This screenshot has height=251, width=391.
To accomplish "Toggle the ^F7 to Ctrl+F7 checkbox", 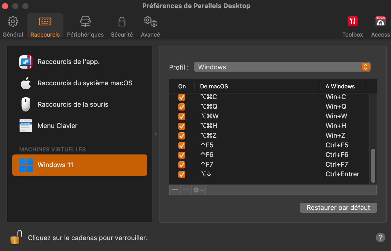I will point(182,165).
